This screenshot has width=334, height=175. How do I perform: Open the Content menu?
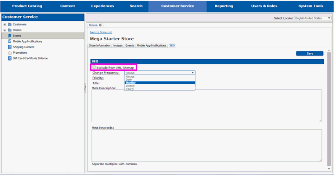click(68, 6)
